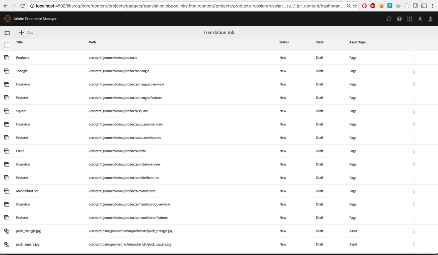Open the user profile icon
Image resolution: width=438 pixels, height=255 pixels.
(x=431, y=19)
